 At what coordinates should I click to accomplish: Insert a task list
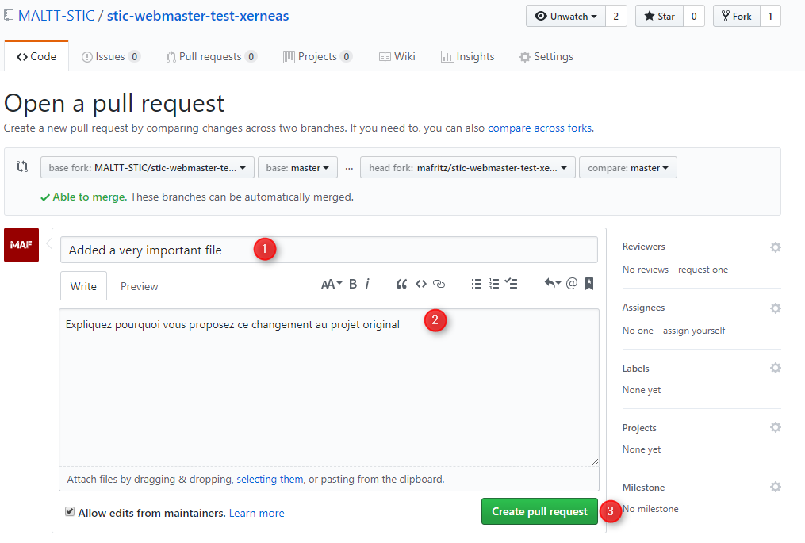(x=511, y=283)
